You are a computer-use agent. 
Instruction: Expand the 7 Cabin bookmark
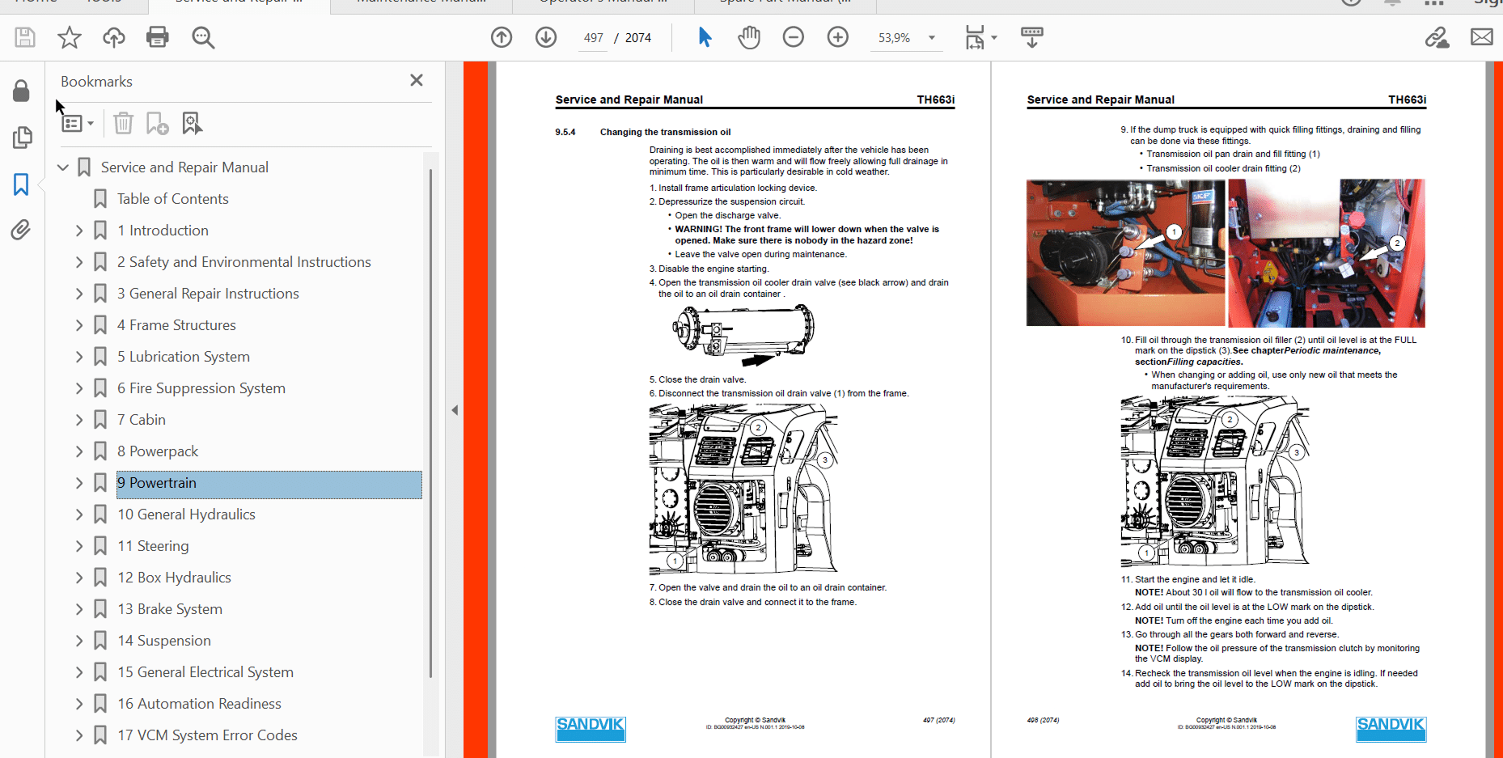[79, 420]
